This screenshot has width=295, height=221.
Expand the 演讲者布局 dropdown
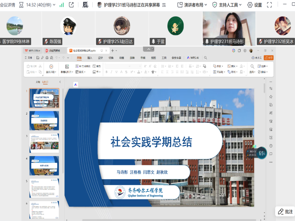pyautogui.click(x=192, y=5)
